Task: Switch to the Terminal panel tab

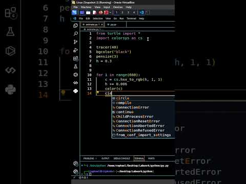Action: point(139,158)
